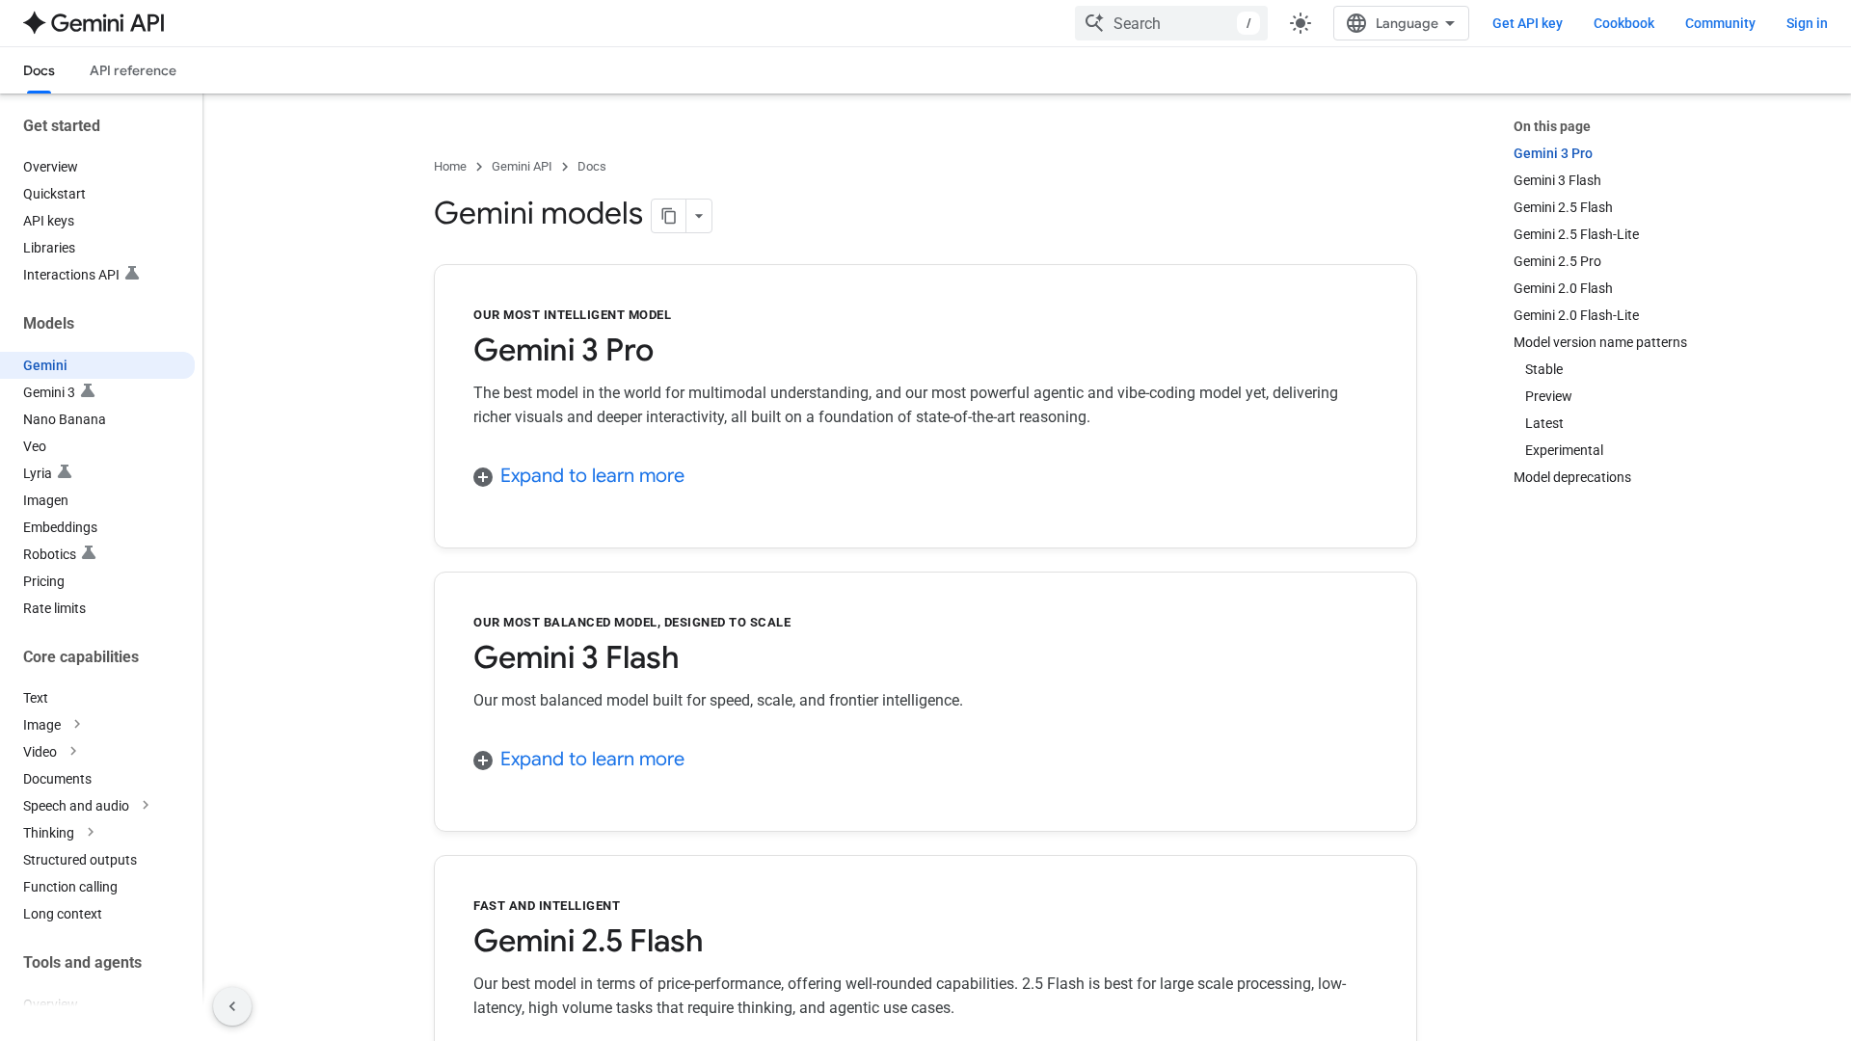
Task: Click the copy page icon beside title
Action: (x=668, y=216)
